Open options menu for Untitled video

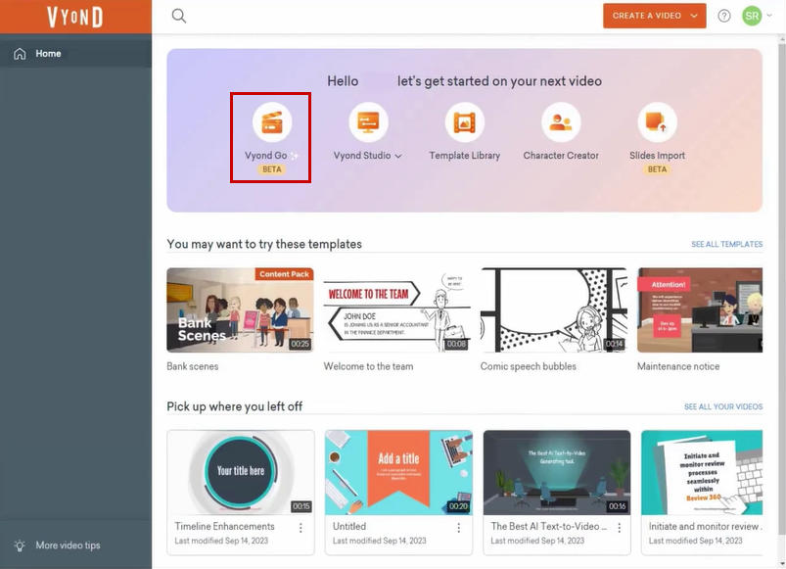tap(458, 528)
